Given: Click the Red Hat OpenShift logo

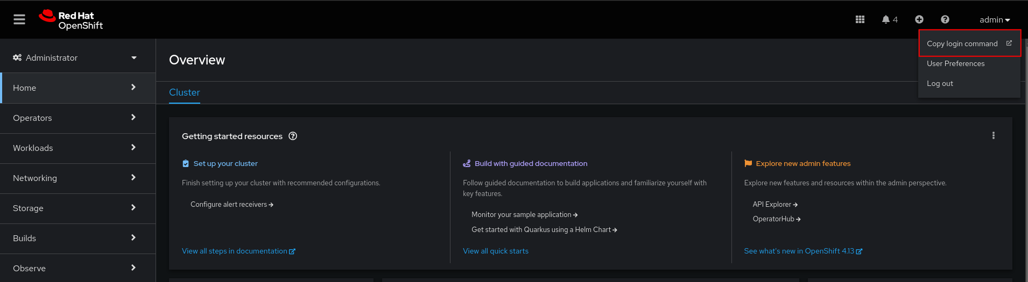Looking at the screenshot, I should coord(71,20).
